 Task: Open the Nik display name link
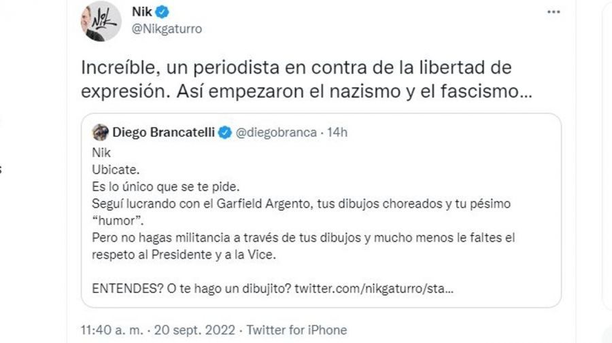(141, 12)
